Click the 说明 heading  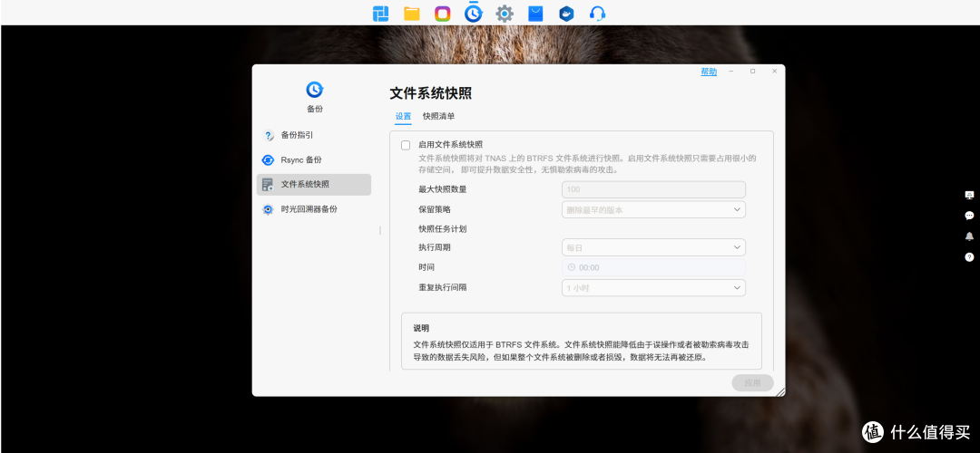(x=421, y=328)
